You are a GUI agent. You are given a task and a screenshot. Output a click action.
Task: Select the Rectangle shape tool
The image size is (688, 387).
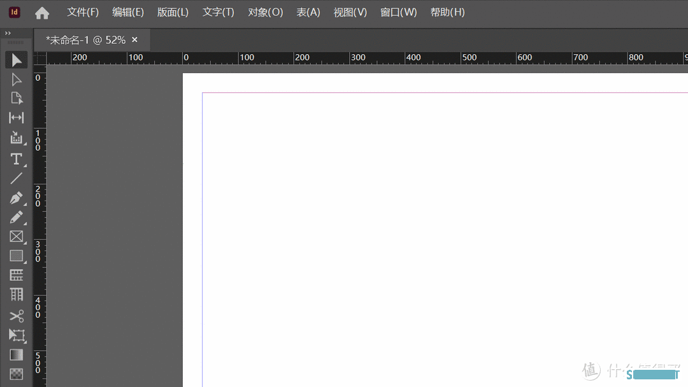[x=16, y=256]
